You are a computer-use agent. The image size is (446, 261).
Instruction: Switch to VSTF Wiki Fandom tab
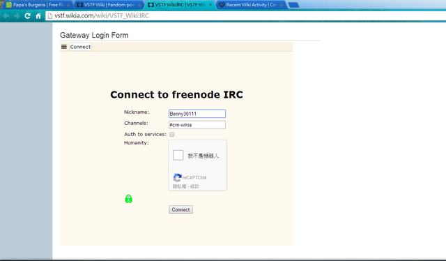tap(109, 5)
